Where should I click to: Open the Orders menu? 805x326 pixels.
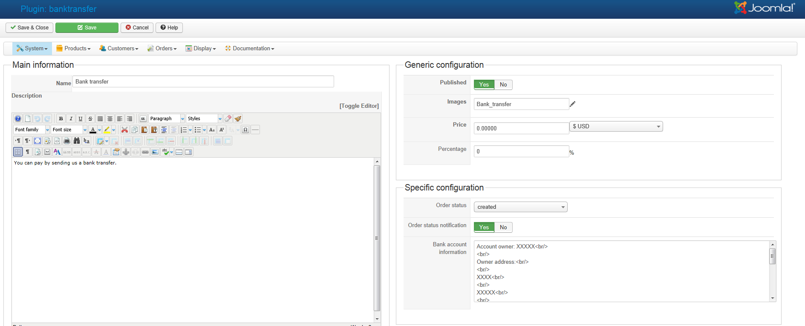(162, 49)
